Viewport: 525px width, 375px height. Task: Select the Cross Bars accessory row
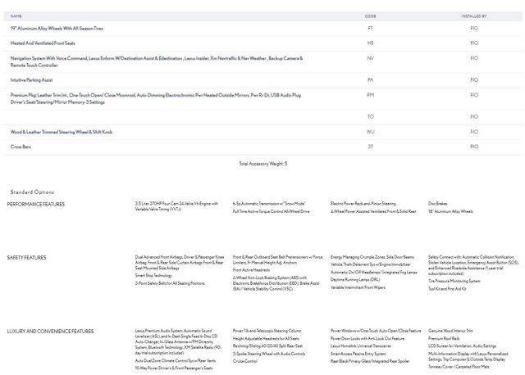click(x=21, y=147)
